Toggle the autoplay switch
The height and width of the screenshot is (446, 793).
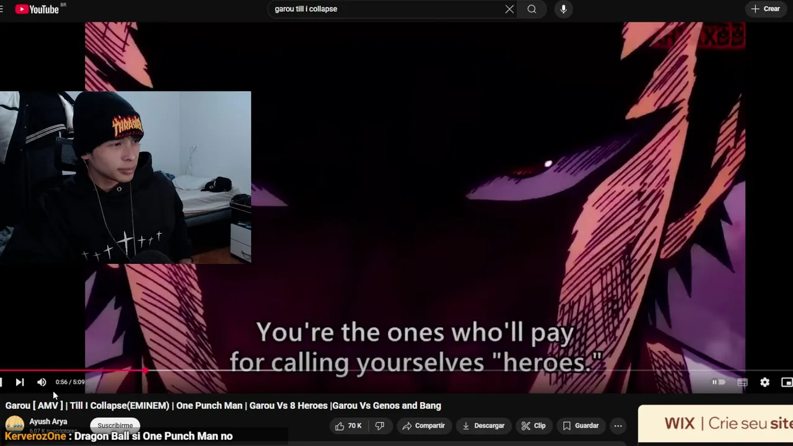click(x=719, y=382)
